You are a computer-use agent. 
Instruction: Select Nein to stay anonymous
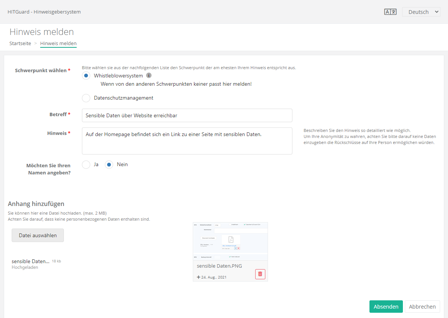coord(109,165)
